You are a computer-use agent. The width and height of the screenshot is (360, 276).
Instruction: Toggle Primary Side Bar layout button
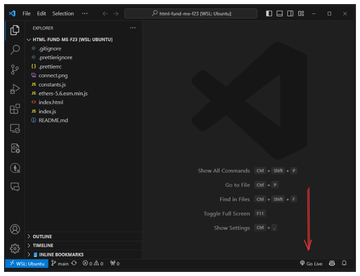pos(269,13)
